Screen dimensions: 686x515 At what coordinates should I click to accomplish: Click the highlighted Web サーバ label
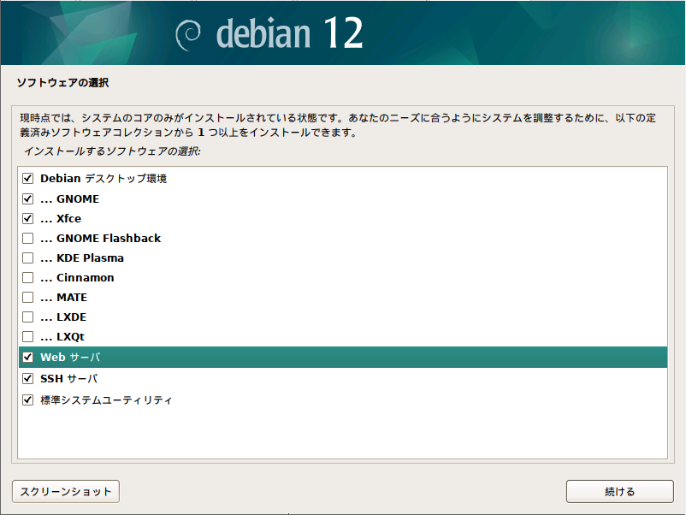point(70,357)
